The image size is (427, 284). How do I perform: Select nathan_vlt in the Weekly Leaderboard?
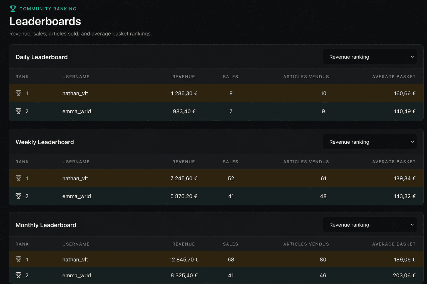point(75,178)
